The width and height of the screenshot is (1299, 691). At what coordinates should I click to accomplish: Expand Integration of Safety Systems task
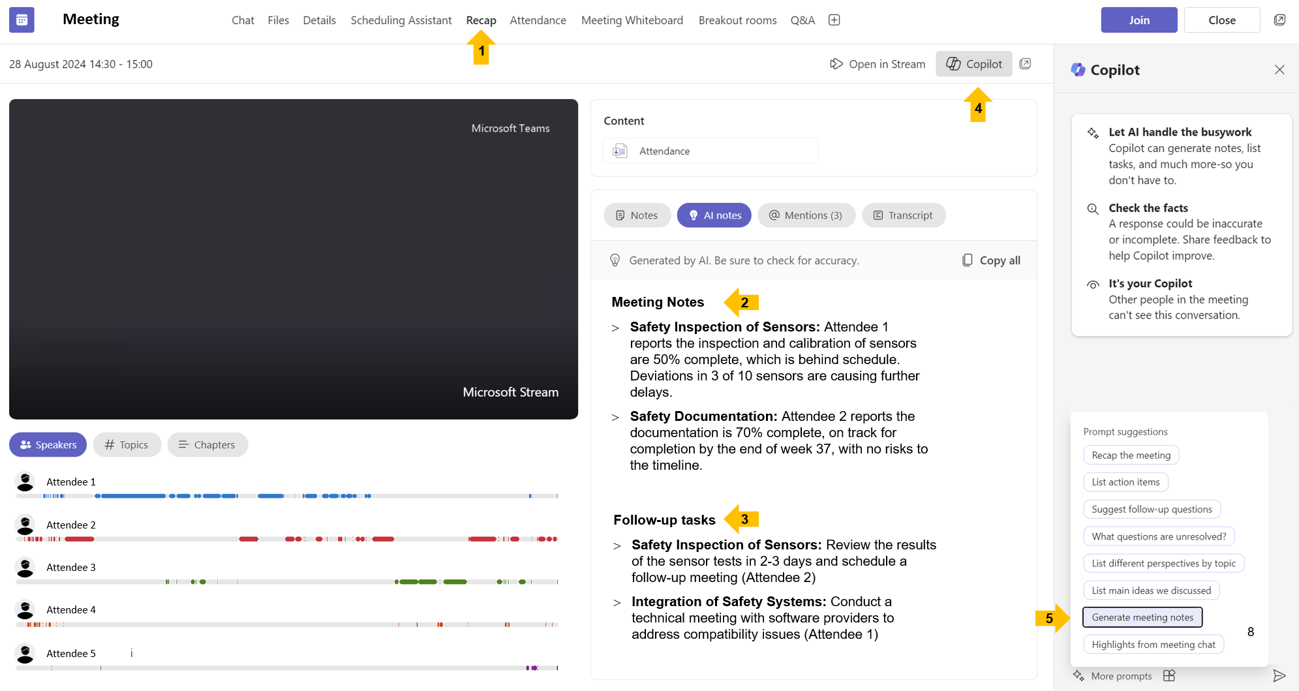click(x=617, y=603)
